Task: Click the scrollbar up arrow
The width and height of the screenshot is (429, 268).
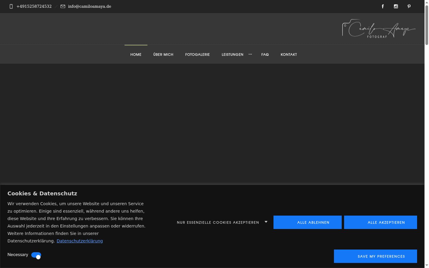Action: click(427, 2)
